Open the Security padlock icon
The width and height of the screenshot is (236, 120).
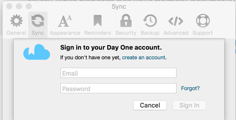[126, 20]
